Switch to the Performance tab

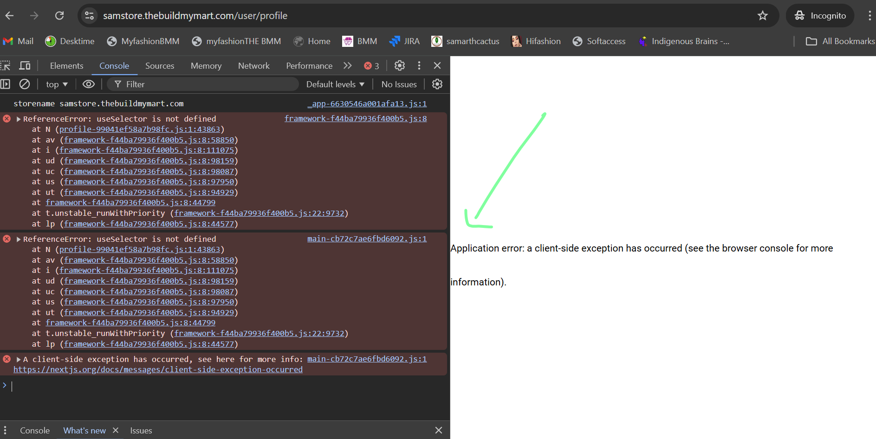pyautogui.click(x=309, y=66)
